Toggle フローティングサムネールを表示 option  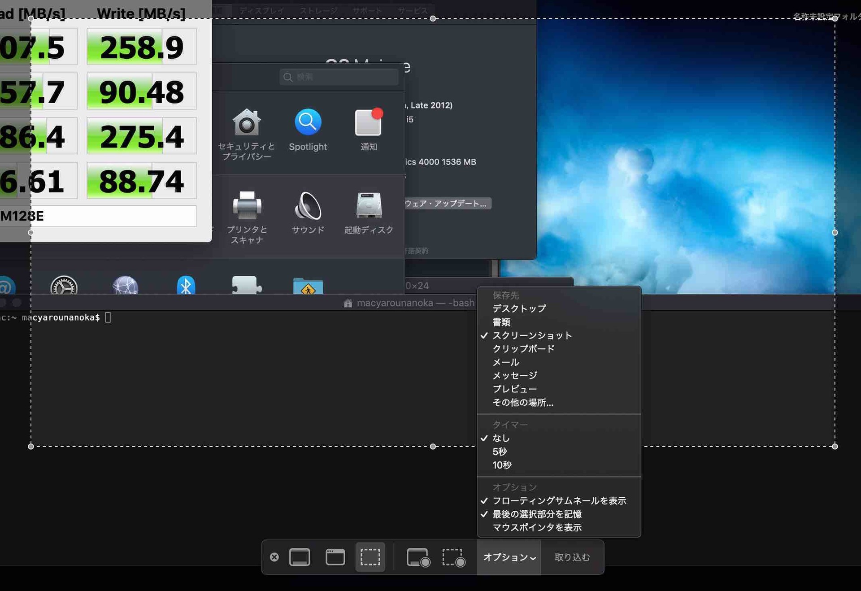[x=559, y=501]
